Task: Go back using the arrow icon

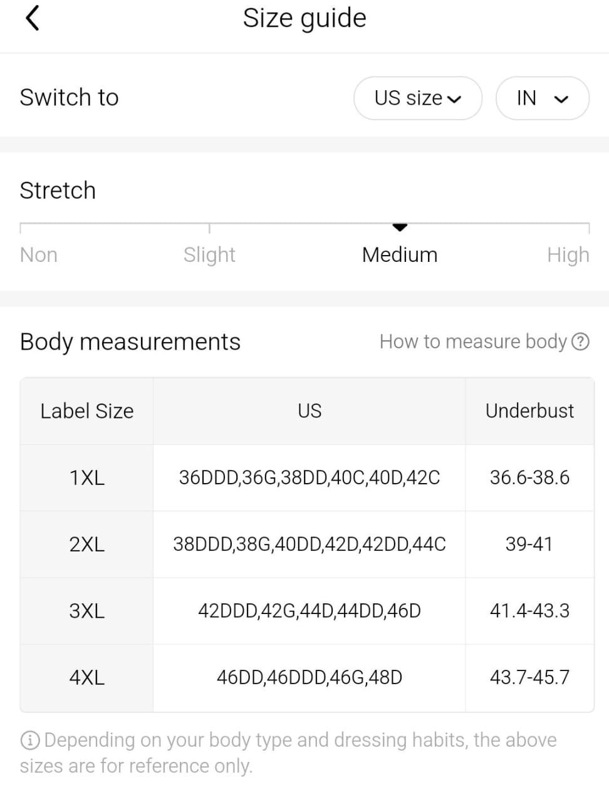Action: [33, 18]
